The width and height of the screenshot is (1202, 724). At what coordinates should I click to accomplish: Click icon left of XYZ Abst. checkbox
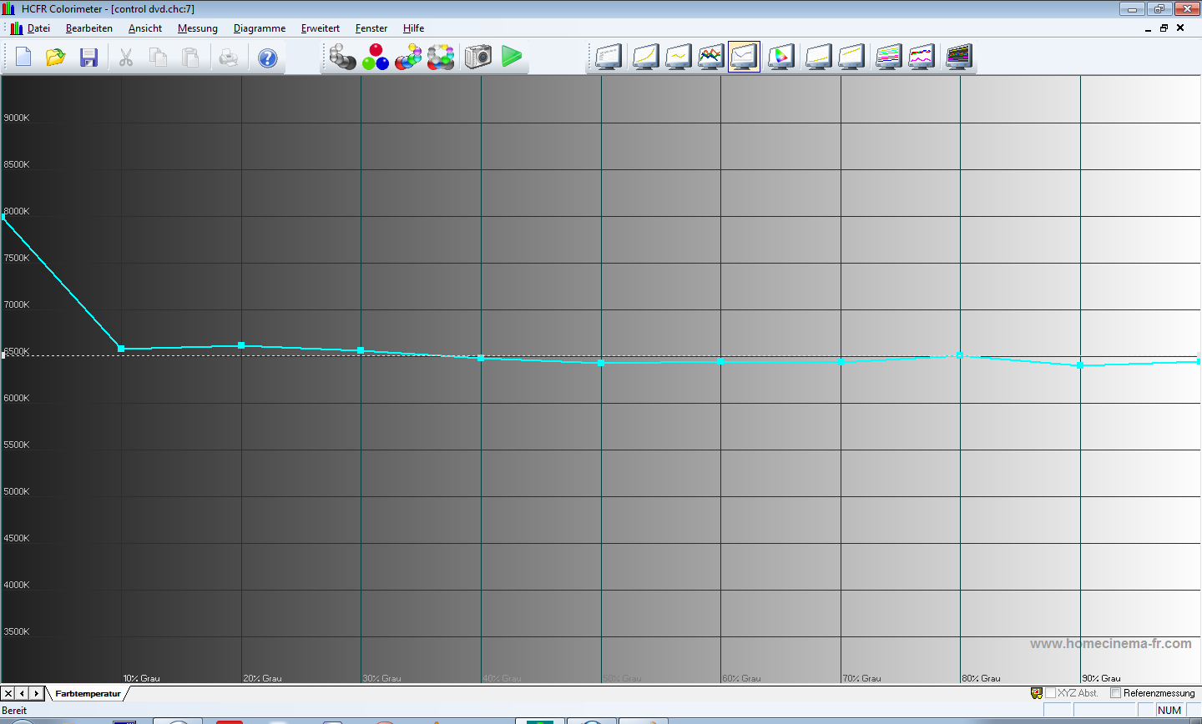(1037, 693)
